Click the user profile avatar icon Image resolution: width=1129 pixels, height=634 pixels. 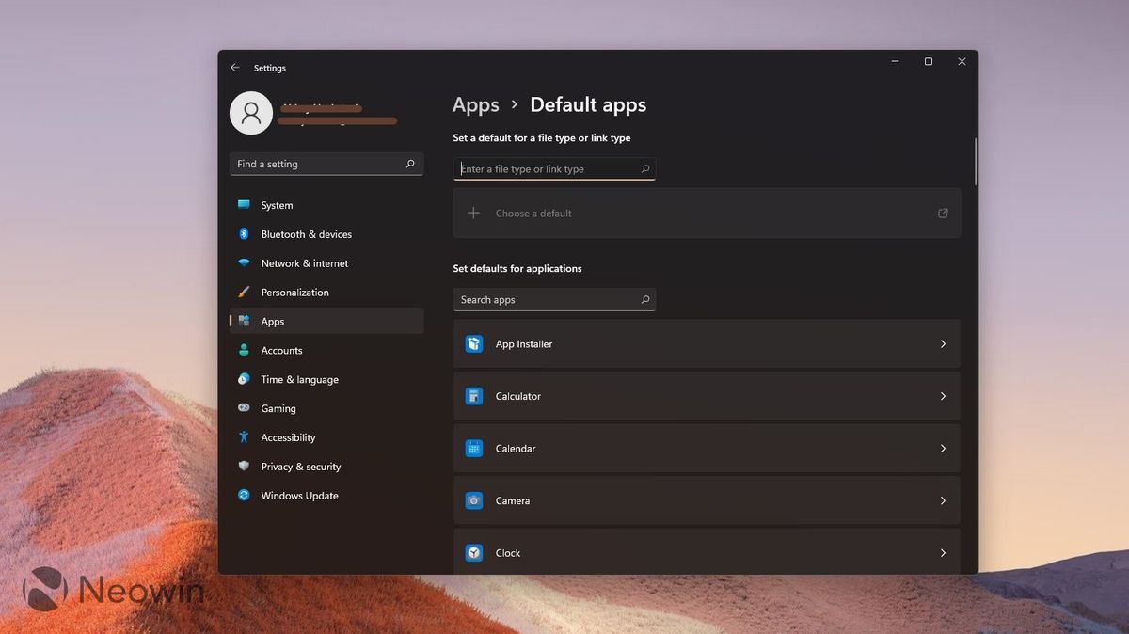(x=251, y=113)
